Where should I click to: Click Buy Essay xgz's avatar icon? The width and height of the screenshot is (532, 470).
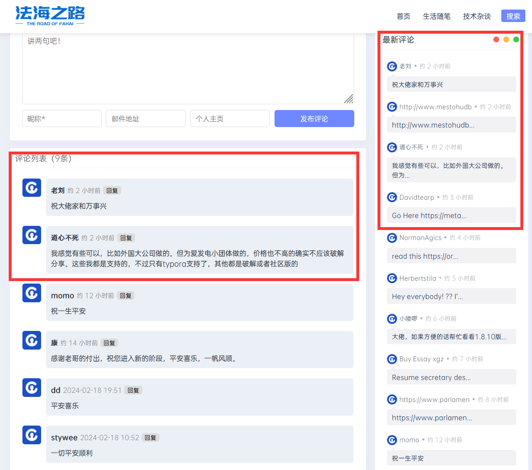[x=392, y=359]
